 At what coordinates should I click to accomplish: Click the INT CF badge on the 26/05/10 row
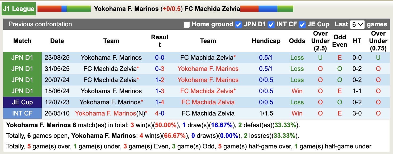pyautogui.click(x=22, y=113)
